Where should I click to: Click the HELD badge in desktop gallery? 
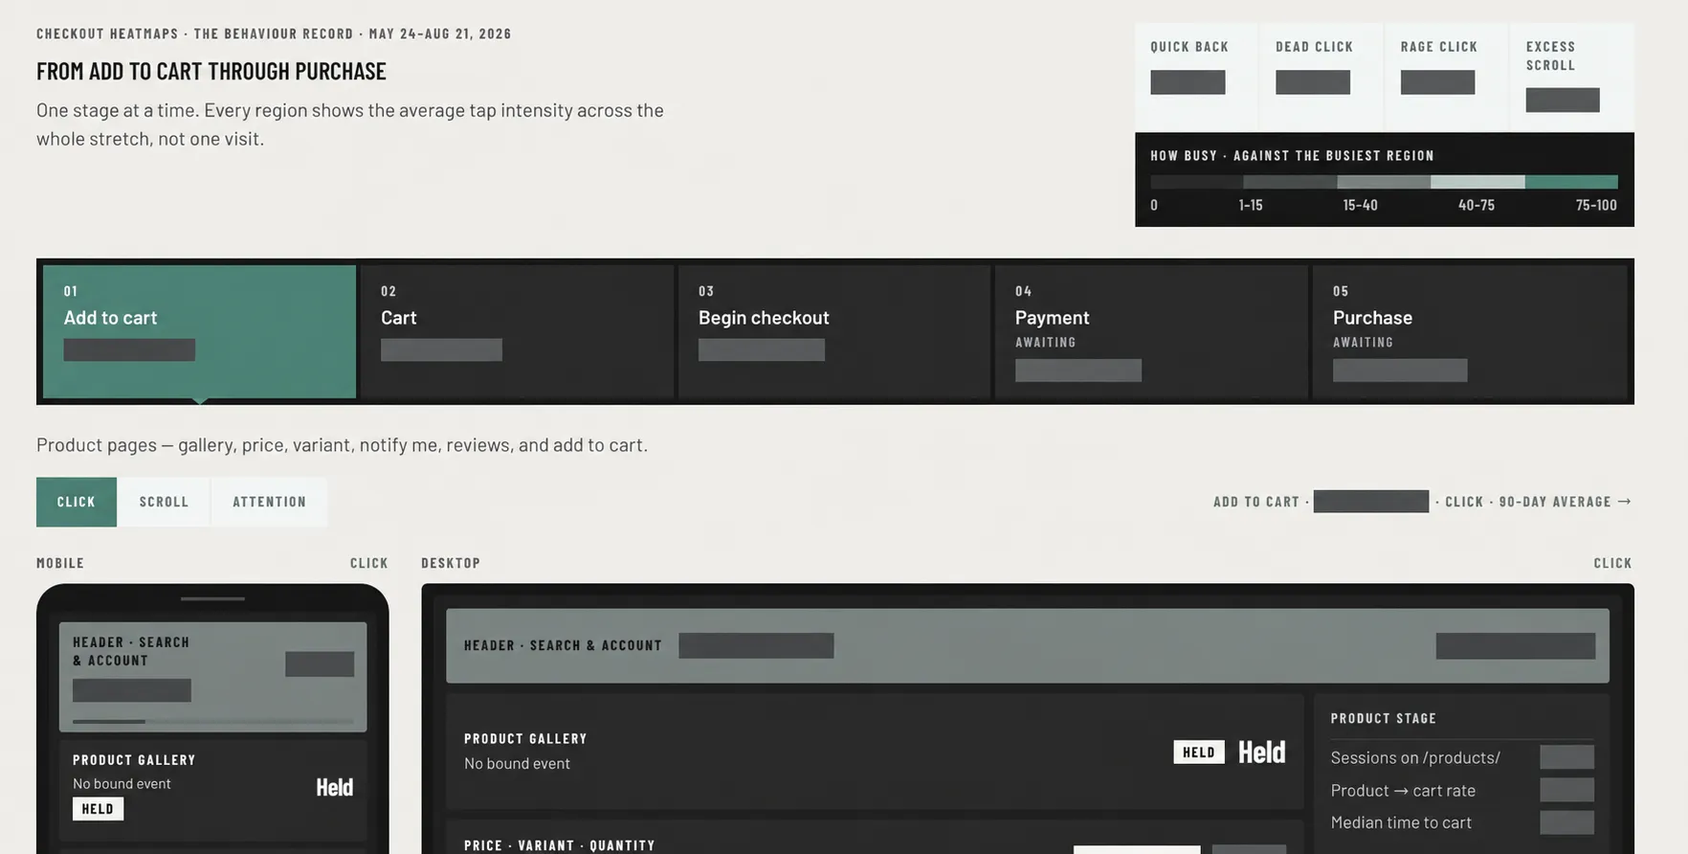point(1198,753)
